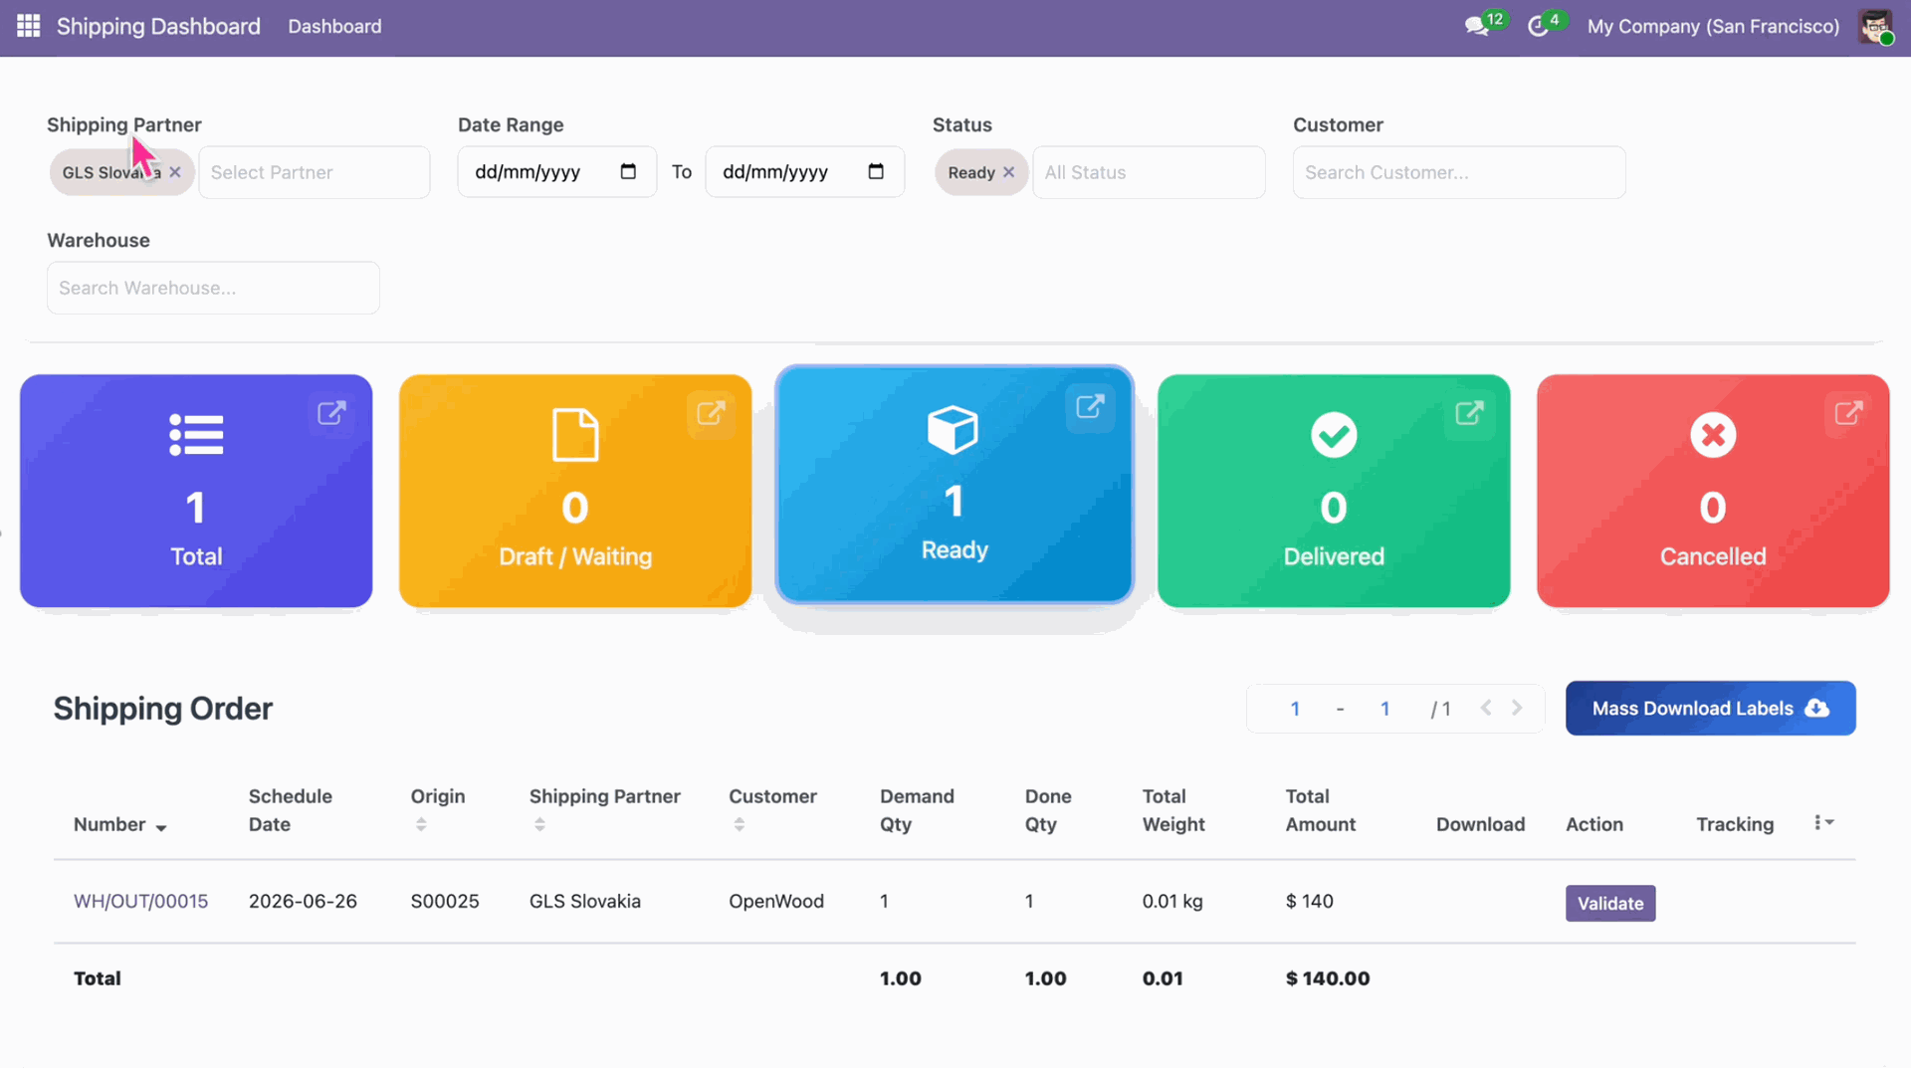Open the external link icon on Draft / Waiting card

(711, 413)
